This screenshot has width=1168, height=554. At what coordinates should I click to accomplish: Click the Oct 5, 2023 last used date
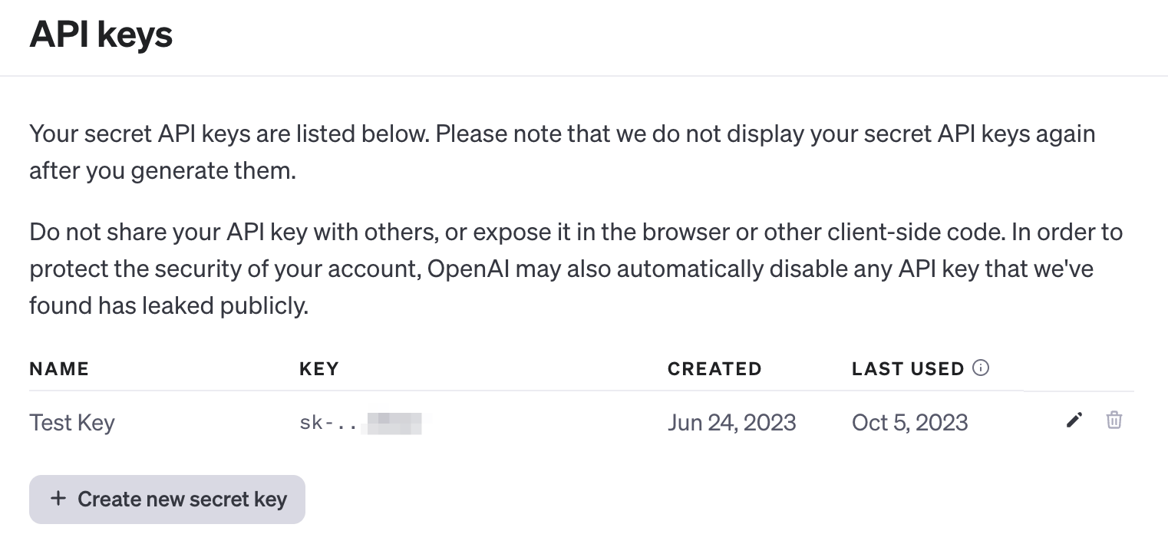coord(909,423)
